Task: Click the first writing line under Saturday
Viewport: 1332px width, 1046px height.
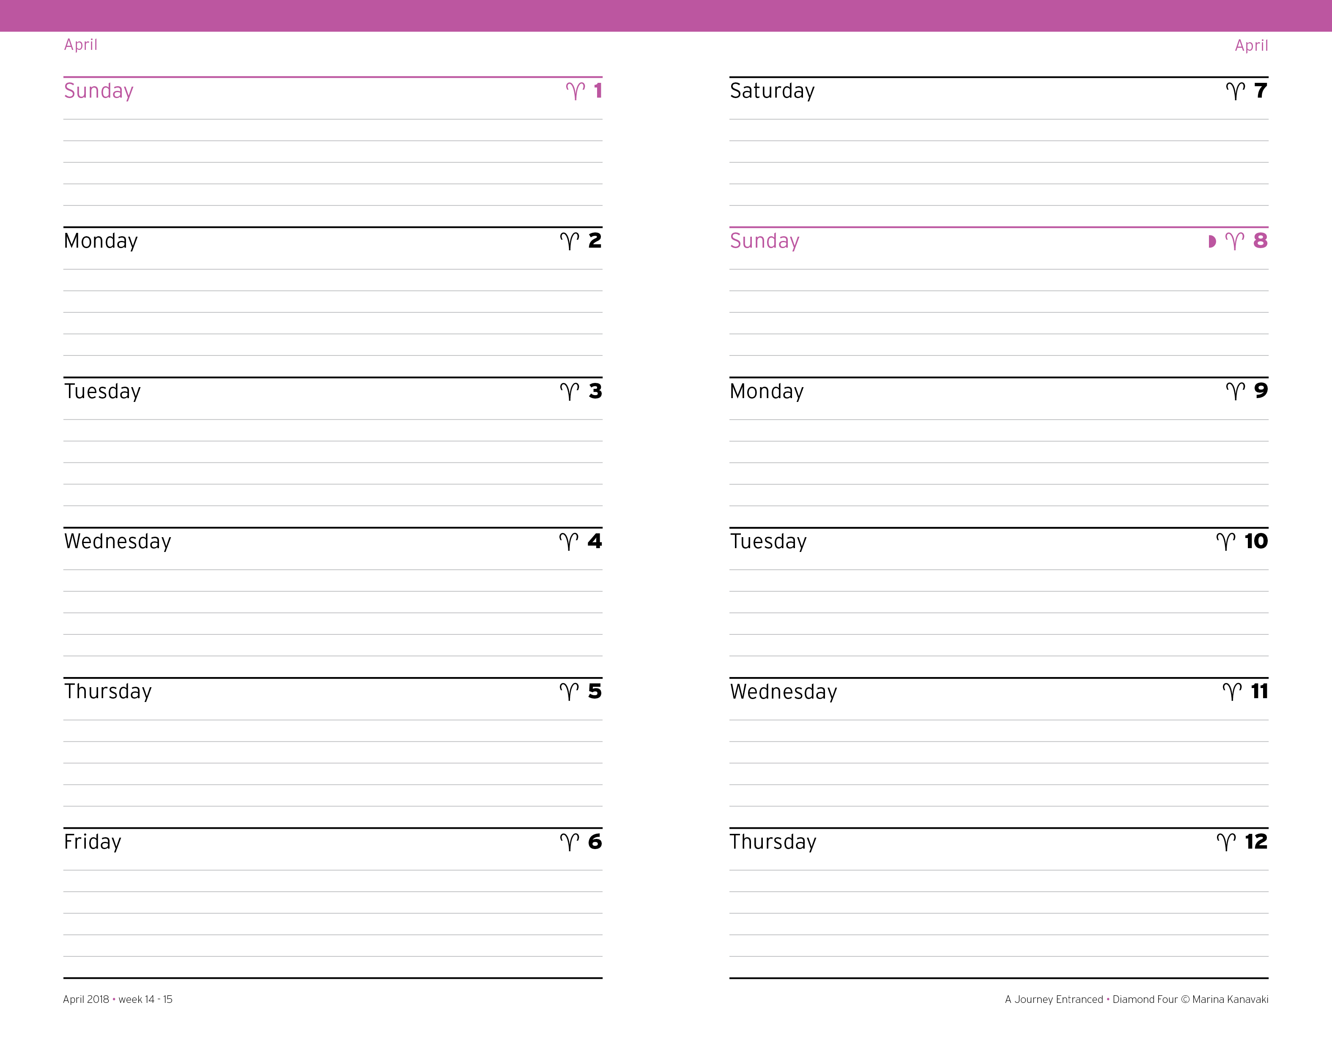Action: (x=999, y=119)
